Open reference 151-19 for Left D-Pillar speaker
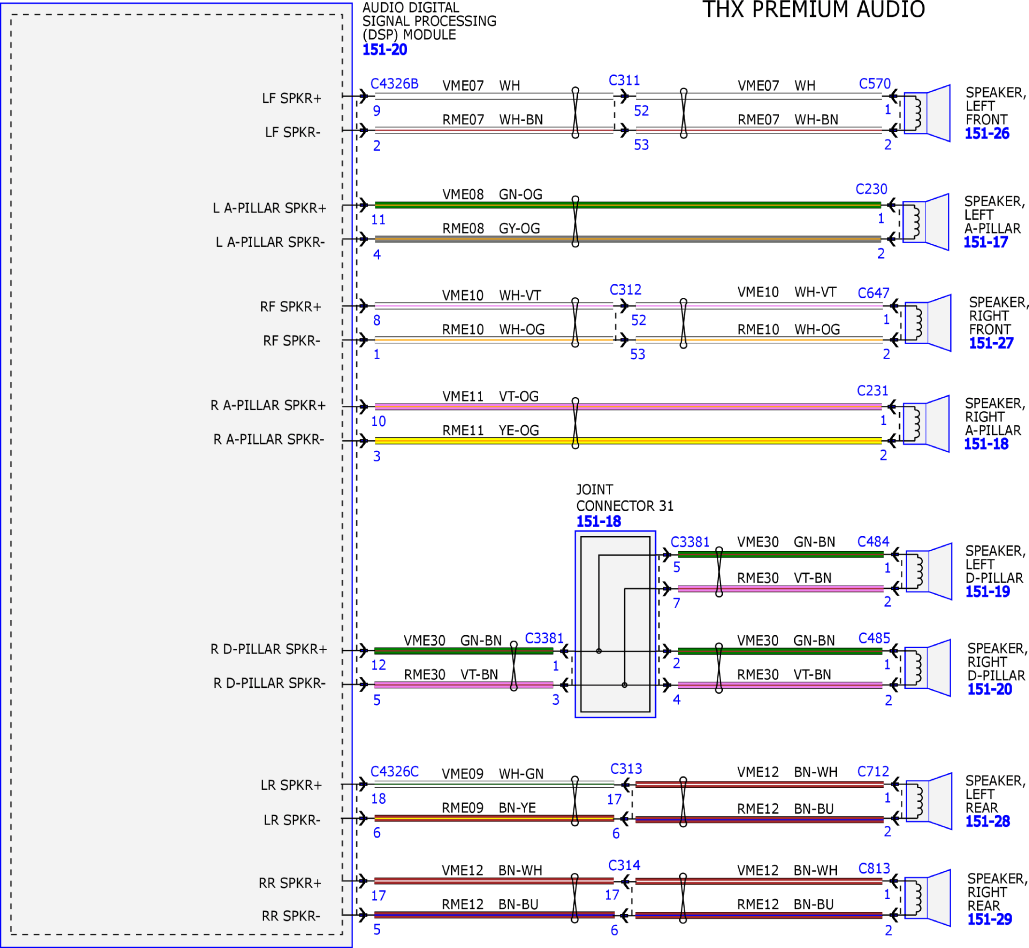Image resolution: width=1029 pixels, height=948 pixels. click(x=987, y=592)
